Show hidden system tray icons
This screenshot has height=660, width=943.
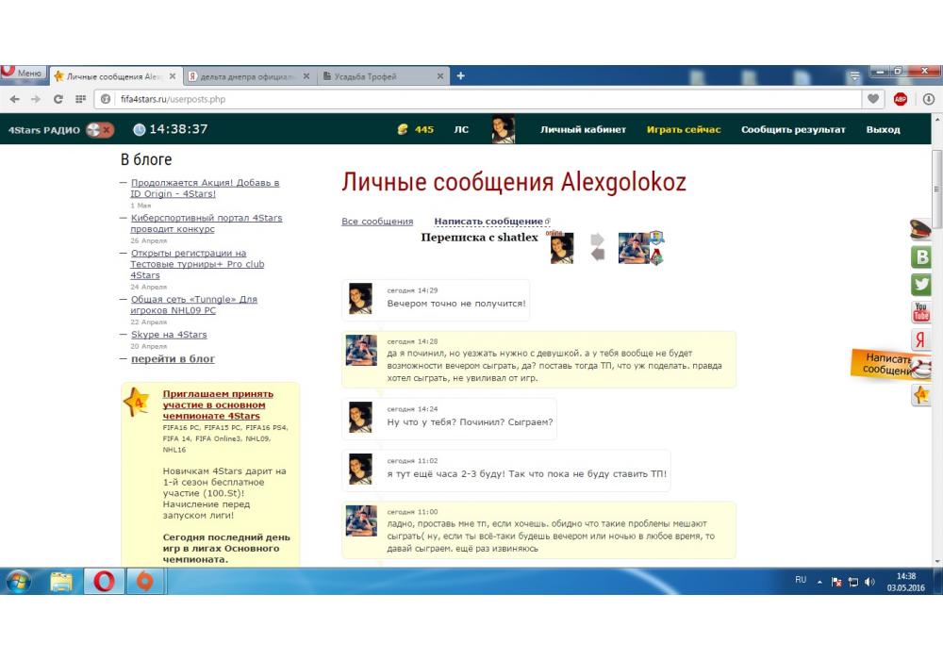coord(819,582)
